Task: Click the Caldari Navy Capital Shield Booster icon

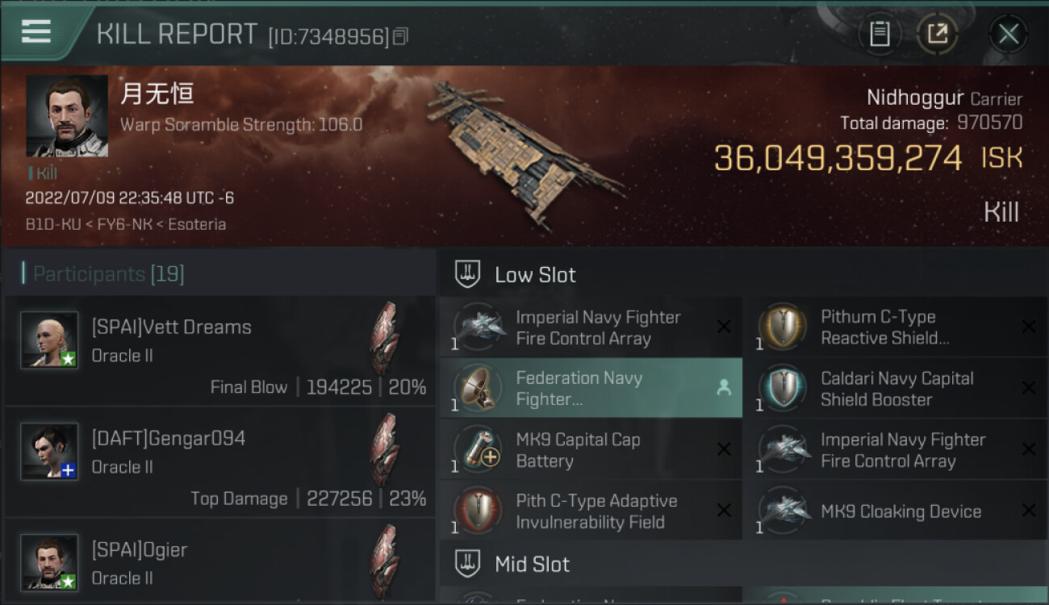Action: pyautogui.click(x=783, y=388)
